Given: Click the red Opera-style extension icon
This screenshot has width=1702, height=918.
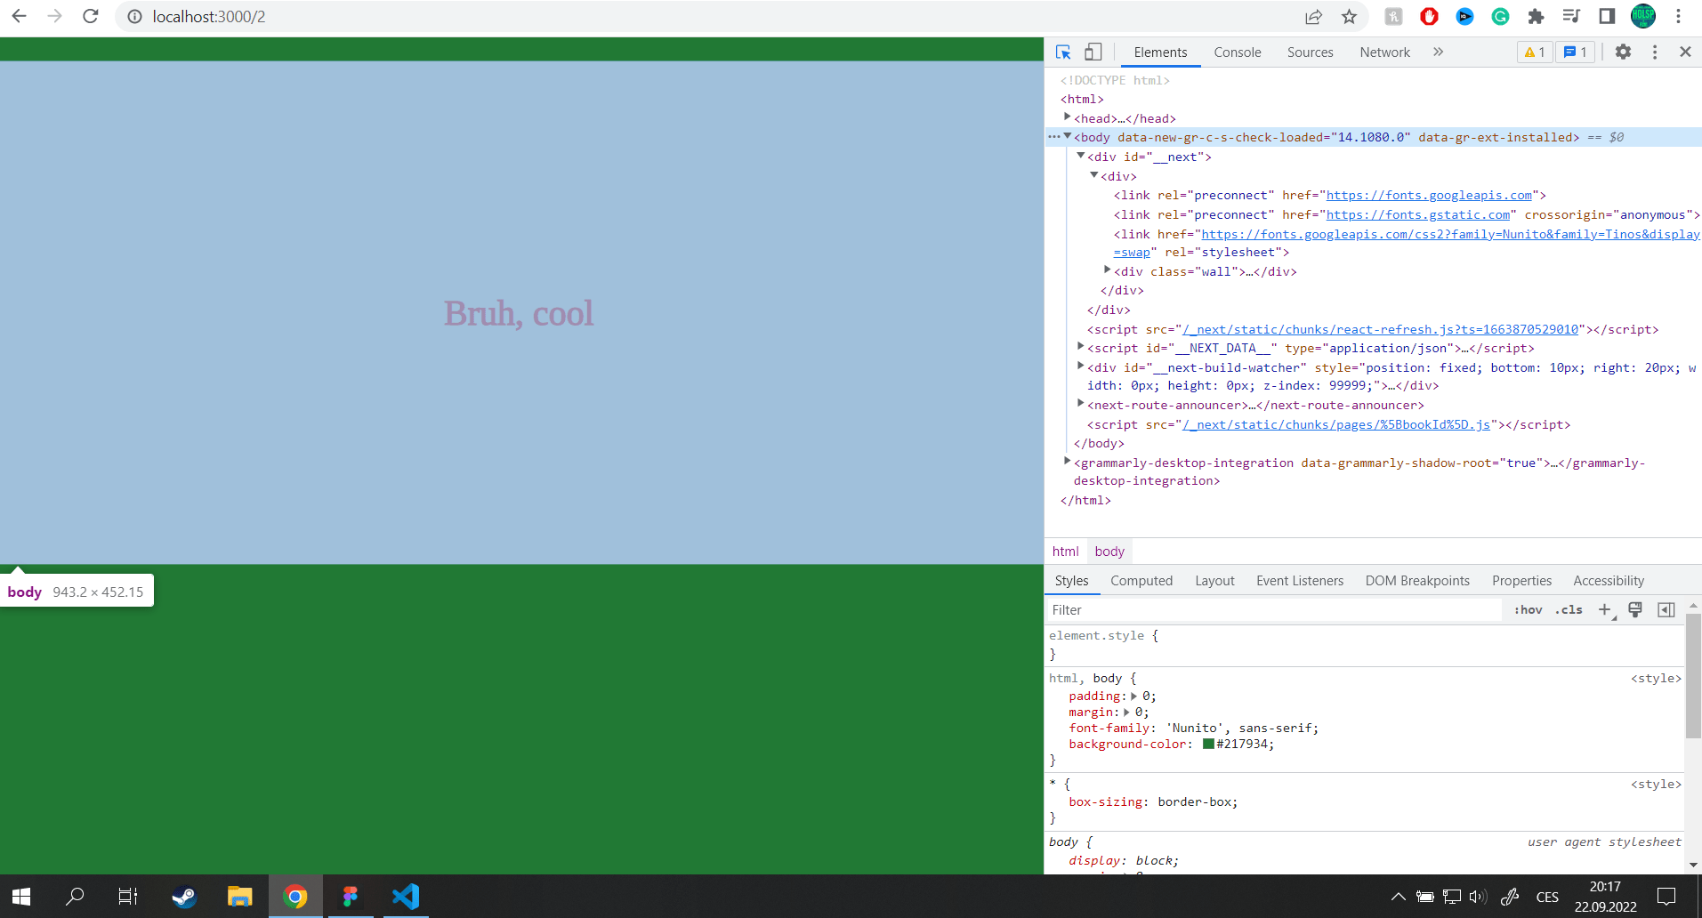Looking at the screenshot, I should pos(1429,17).
